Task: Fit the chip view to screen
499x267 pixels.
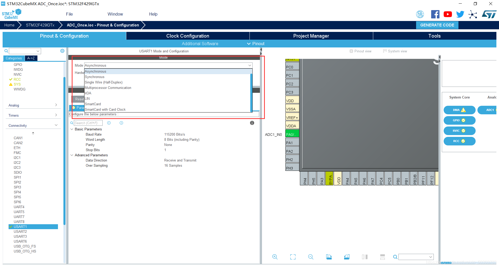Action: click(293, 257)
